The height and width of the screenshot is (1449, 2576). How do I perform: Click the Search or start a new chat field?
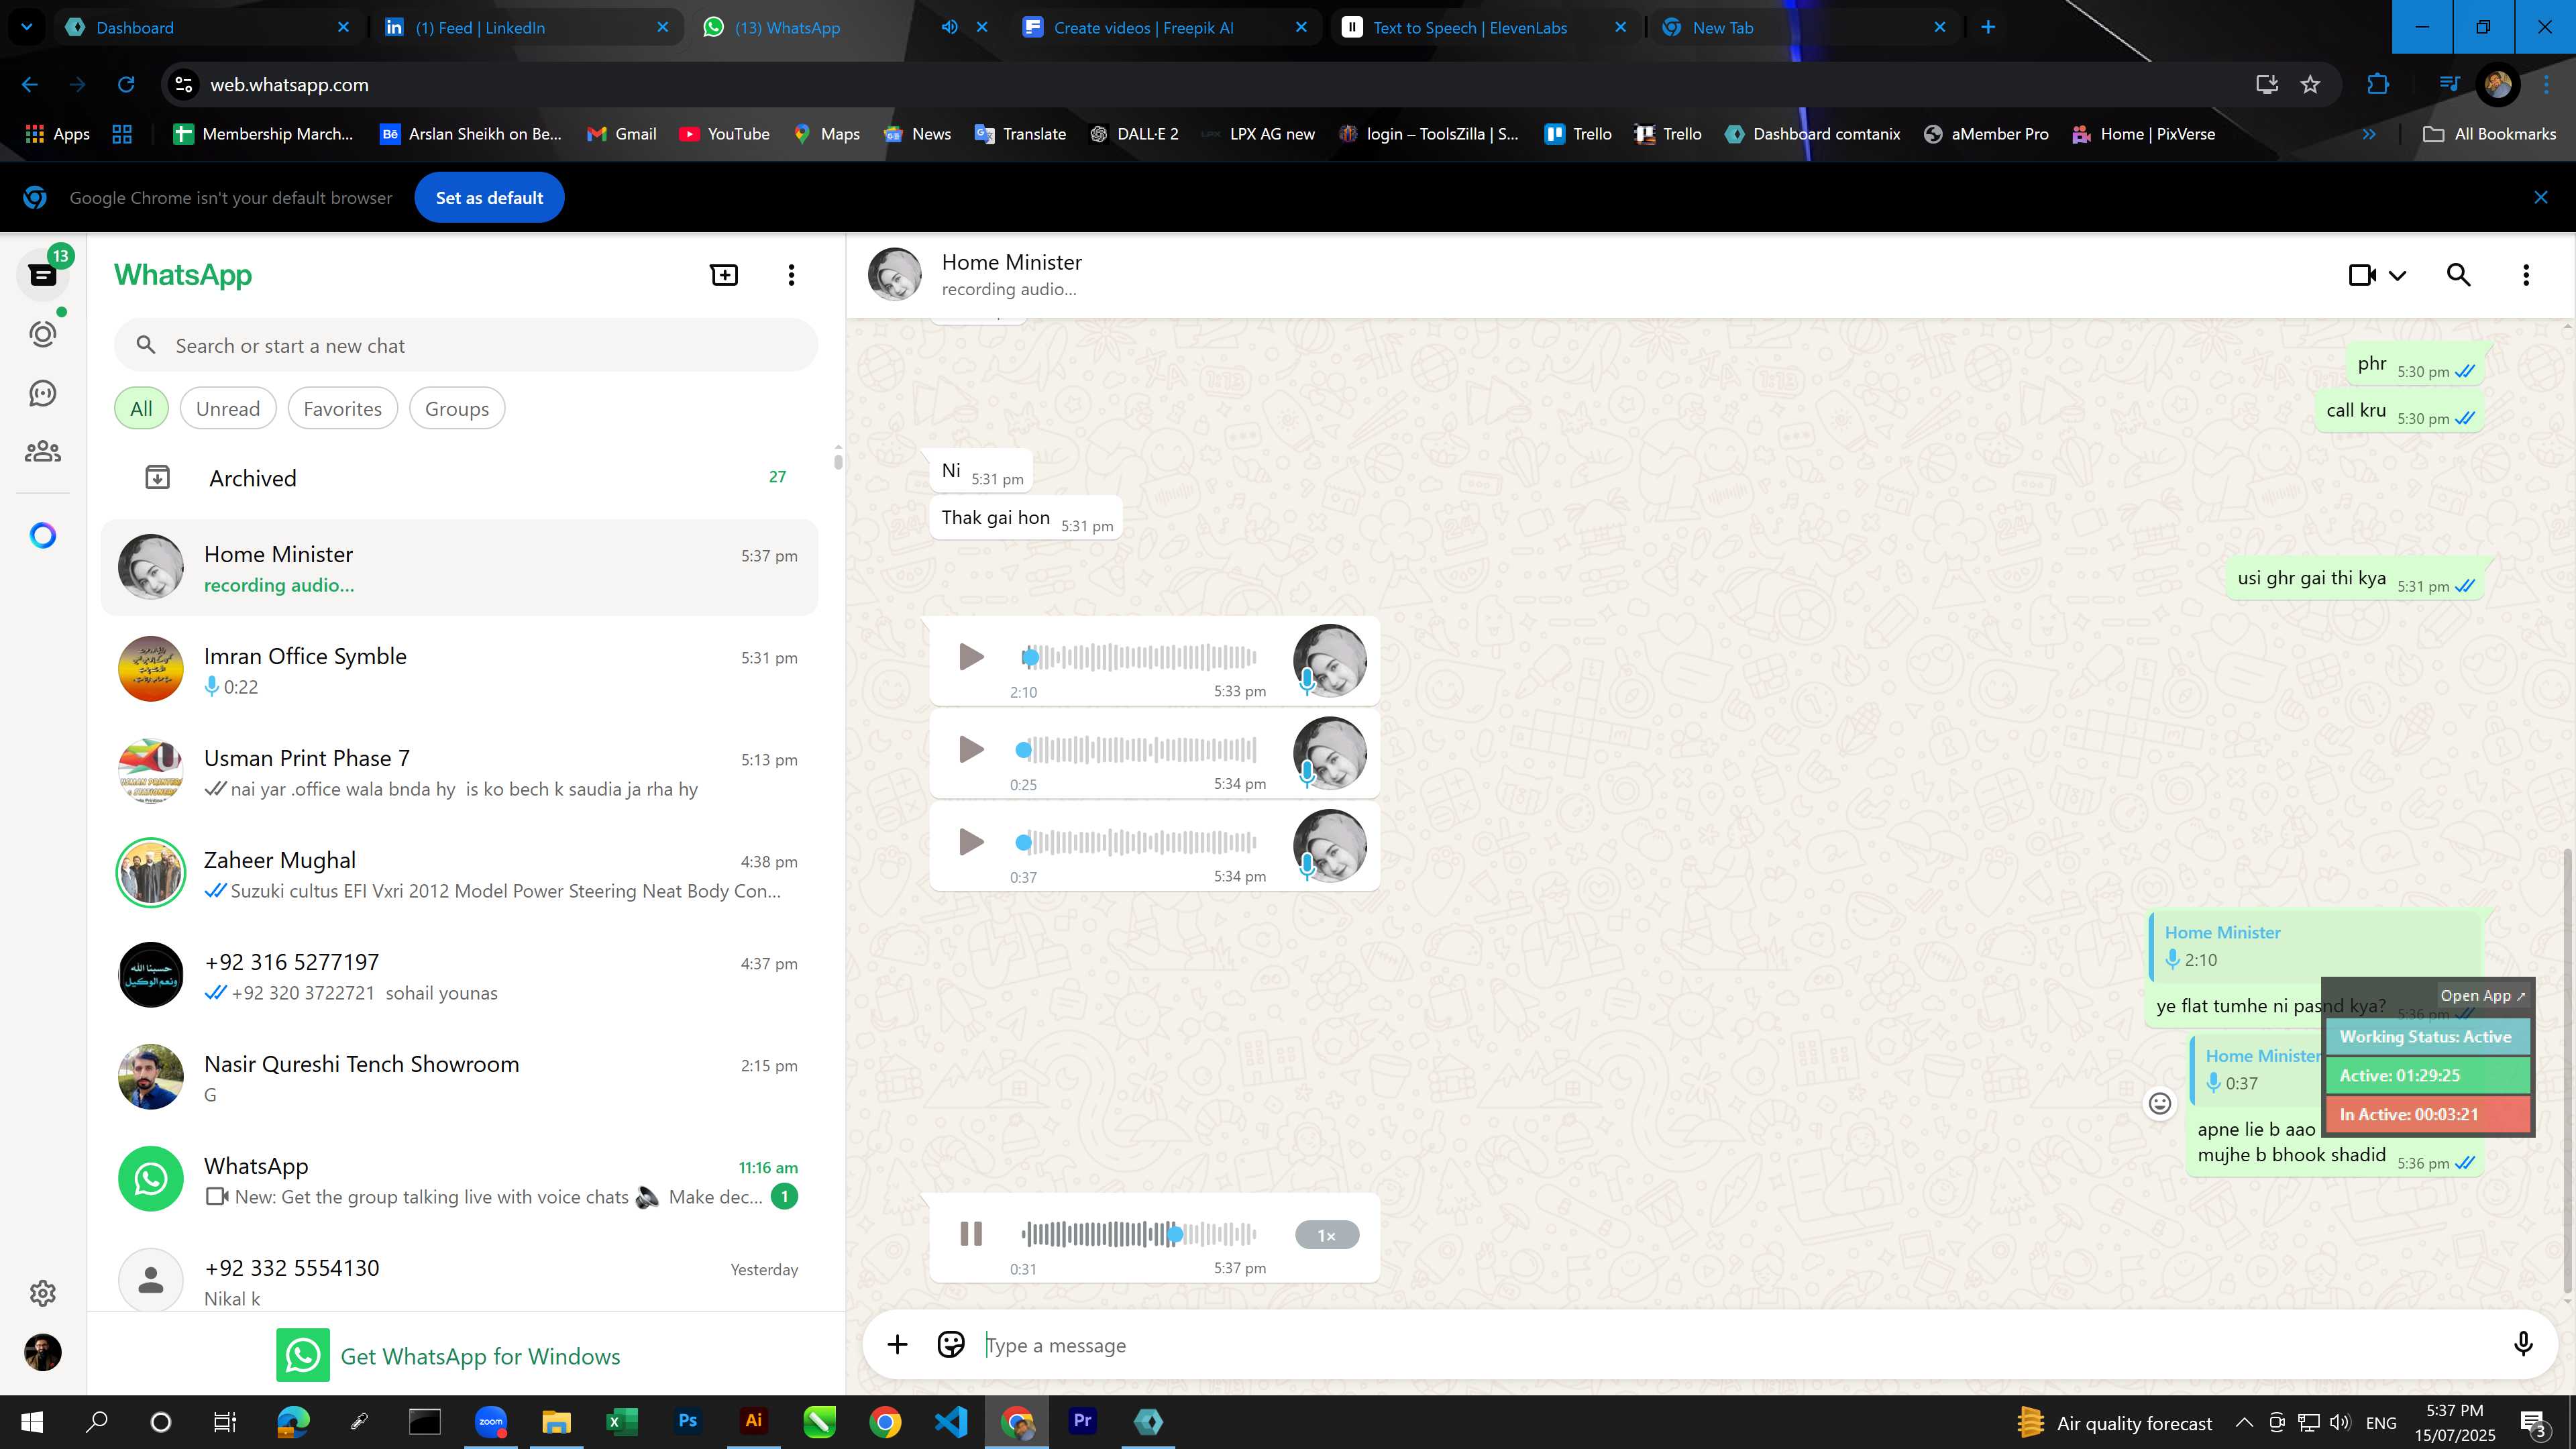tap(466, 346)
